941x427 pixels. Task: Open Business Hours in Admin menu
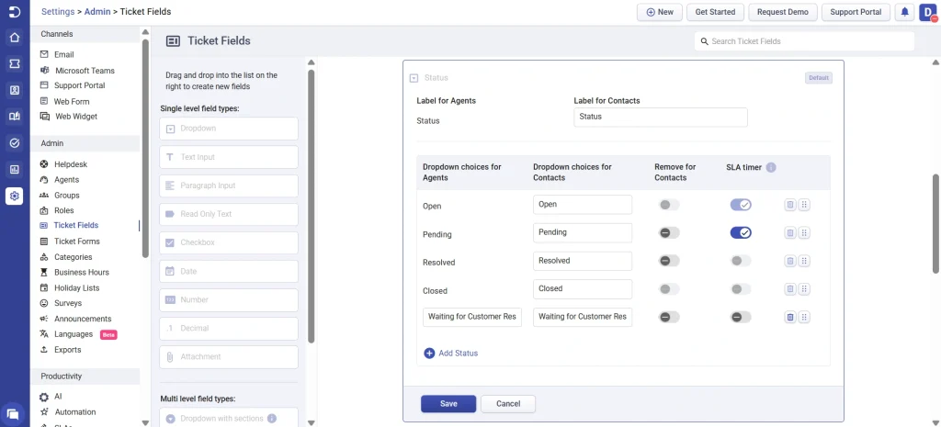[x=82, y=273]
